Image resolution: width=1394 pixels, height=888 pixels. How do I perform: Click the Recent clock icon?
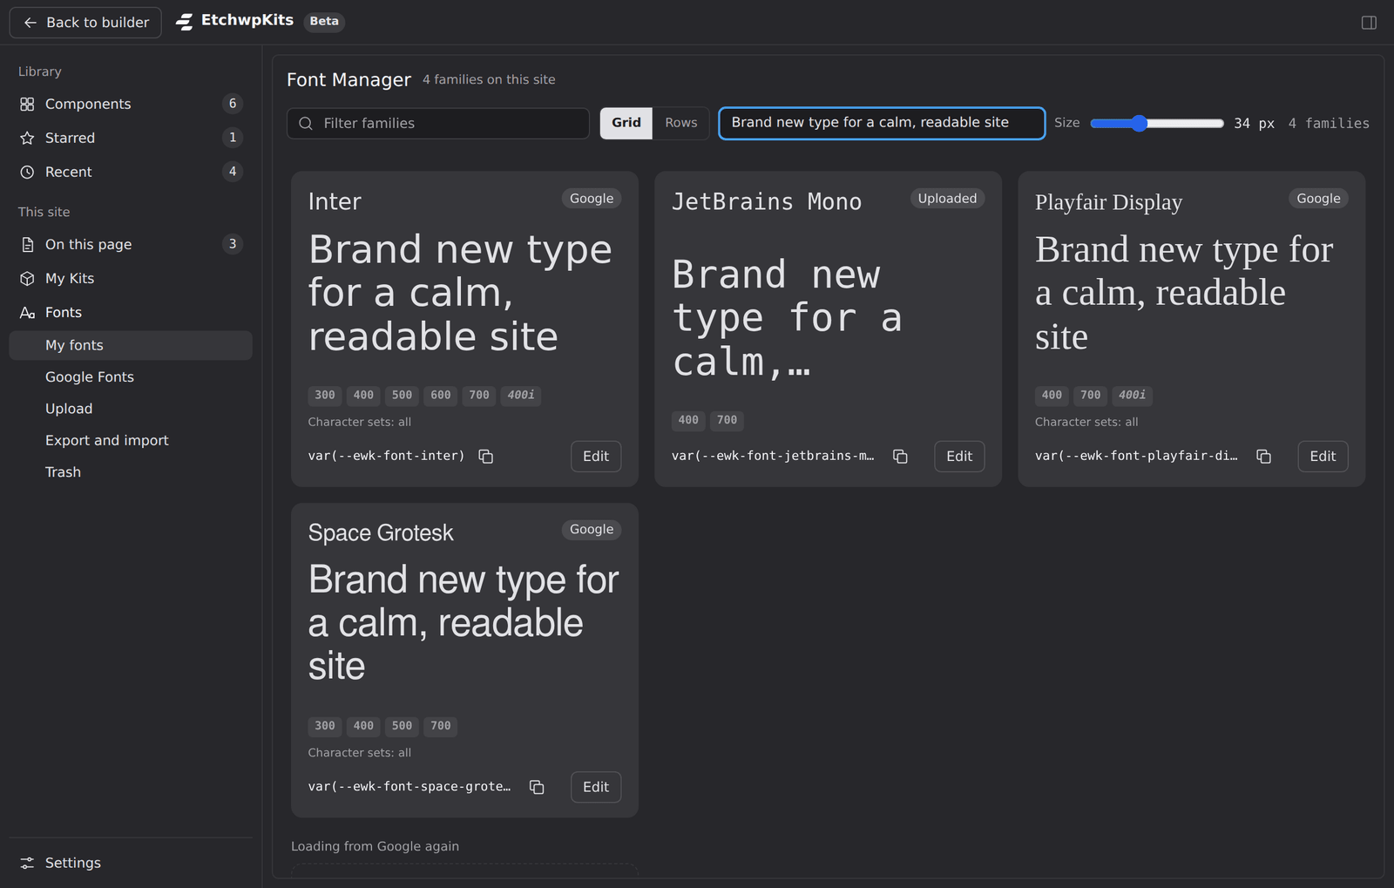coord(27,172)
